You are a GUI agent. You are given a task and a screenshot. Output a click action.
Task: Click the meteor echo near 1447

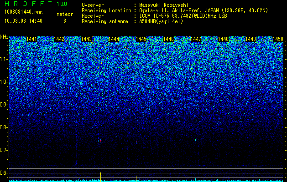[x=196, y=140]
